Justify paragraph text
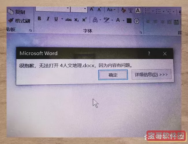This screenshot has height=144, width=188. pyautogui.click(x=169, y=22)
